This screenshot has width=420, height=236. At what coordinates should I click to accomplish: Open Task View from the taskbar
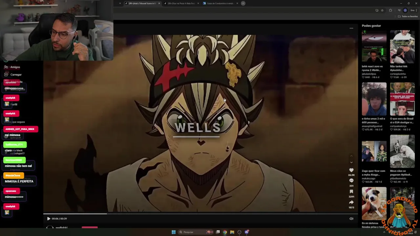coord(218,232)
